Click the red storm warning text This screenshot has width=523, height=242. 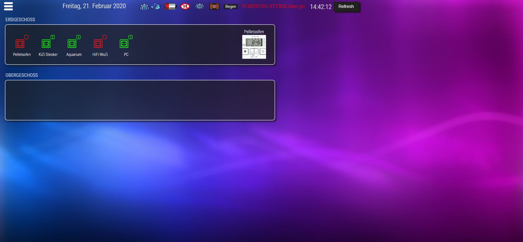[x=273, y=6]
